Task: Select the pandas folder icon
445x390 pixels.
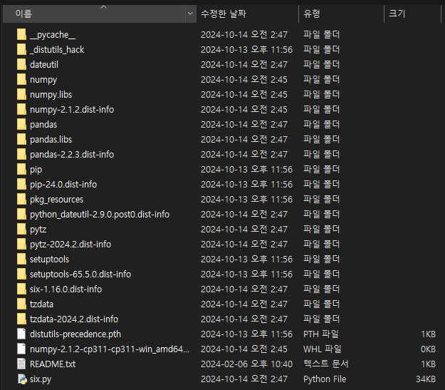Action: click(21, 124)
